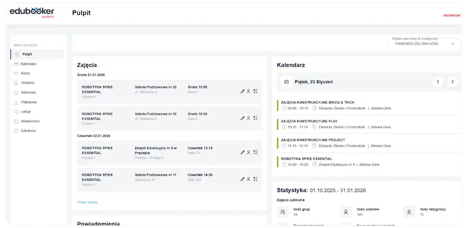Click the Pokaż więcej link
The image size is (467, 228).
click(x=87, y=202)
